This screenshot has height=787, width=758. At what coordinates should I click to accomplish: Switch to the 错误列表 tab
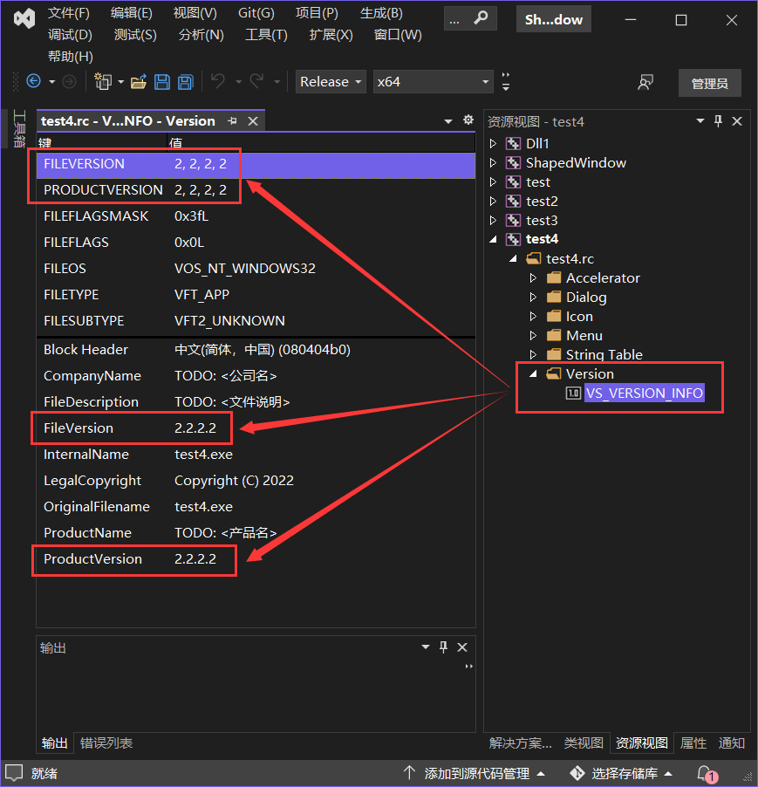[x=106, y=743]
